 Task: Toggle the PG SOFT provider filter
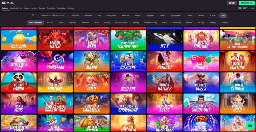pyautogui.click(x=50, y=23)
